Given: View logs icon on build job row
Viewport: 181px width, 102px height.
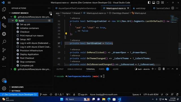Looking at the screenshot, I should pyautogui.click(x=49, y=21).
